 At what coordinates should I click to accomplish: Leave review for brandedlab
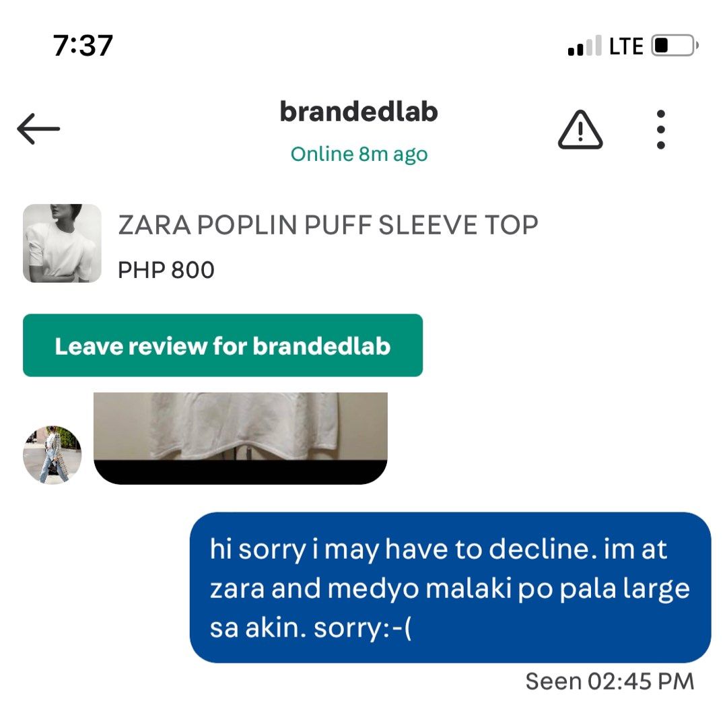coord(223,345)
